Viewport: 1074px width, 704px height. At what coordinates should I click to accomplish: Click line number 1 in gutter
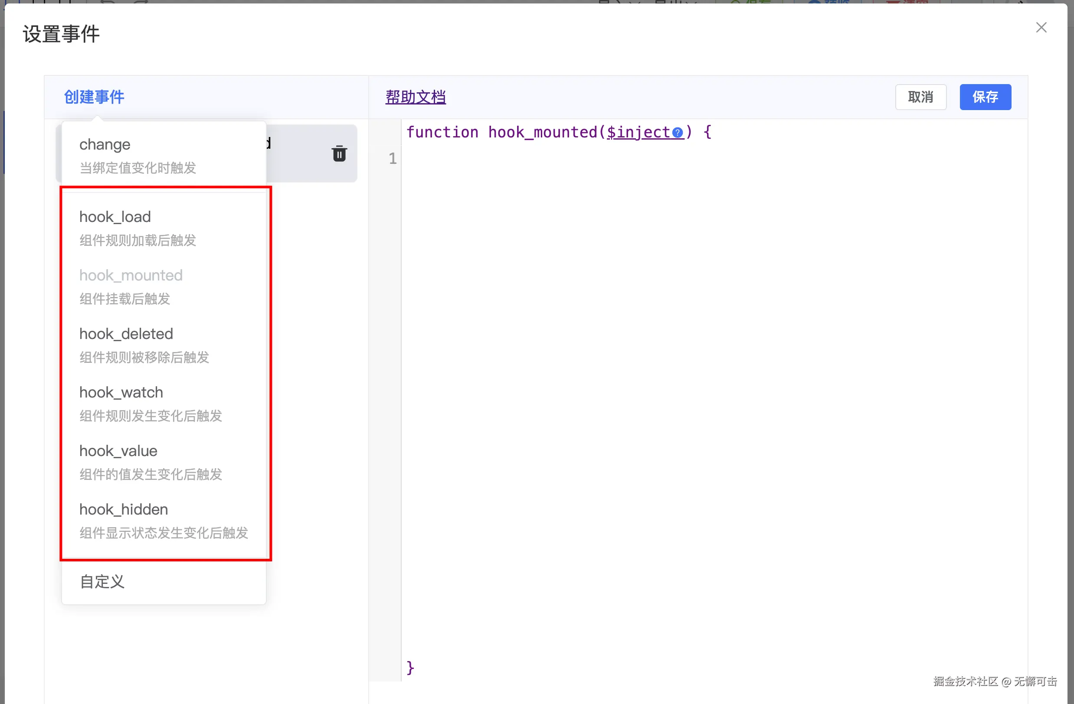pos(392,158)
